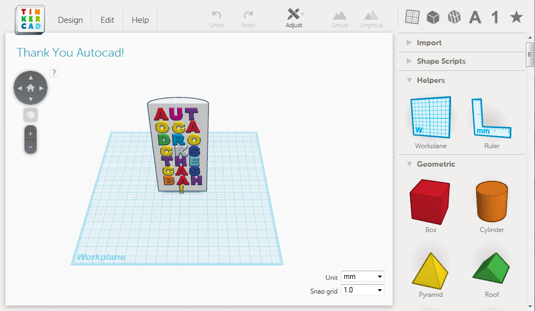Open the Adjust tool menu
This screenshot has width=535, height=311.
tap(294, 19)
